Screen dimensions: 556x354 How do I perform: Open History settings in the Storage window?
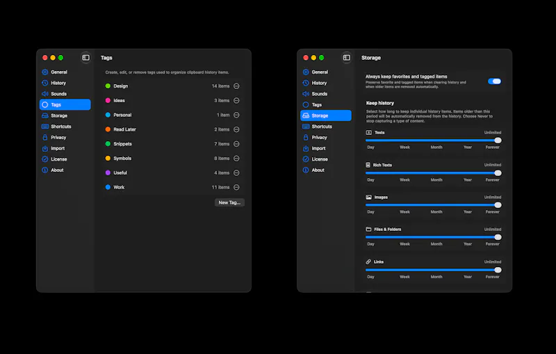click(326, 83)
